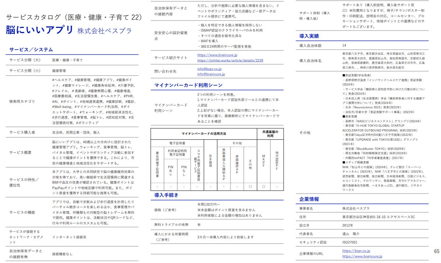The image size is (441, 263).
Task: Click table header 共通基盤の利用
Action: 270,134
